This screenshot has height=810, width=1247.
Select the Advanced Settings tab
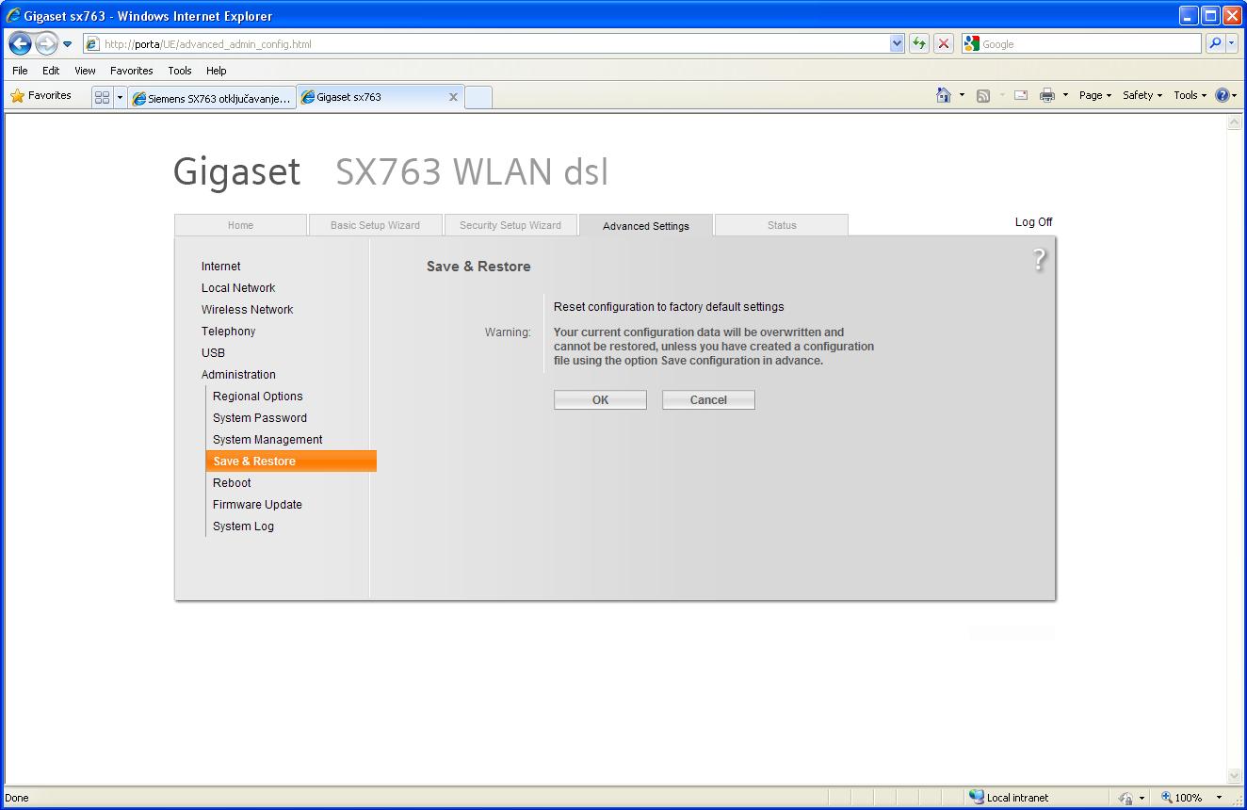(x=646, y=226)
